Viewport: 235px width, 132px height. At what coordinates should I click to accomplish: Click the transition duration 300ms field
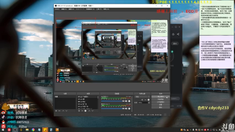click(143, 103)
